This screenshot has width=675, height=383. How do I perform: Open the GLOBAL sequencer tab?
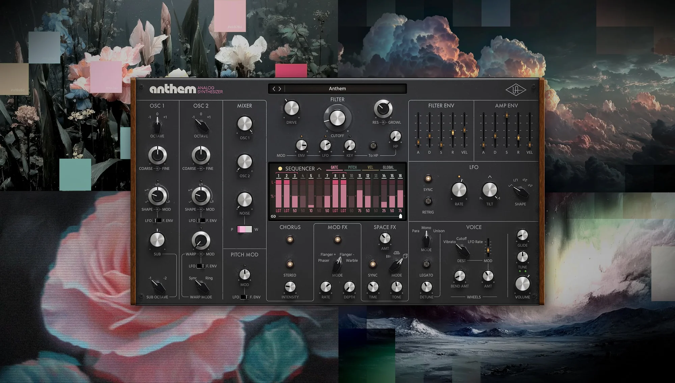coord(388,168)
